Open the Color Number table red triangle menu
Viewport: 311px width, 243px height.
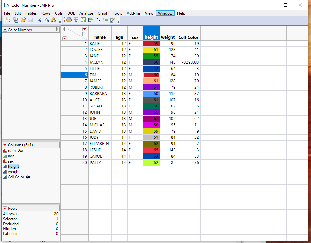[x=5, y=30]
